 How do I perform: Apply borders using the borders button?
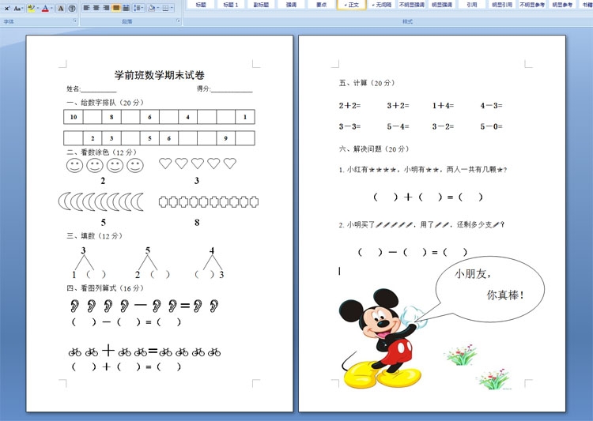click(166, 8)
